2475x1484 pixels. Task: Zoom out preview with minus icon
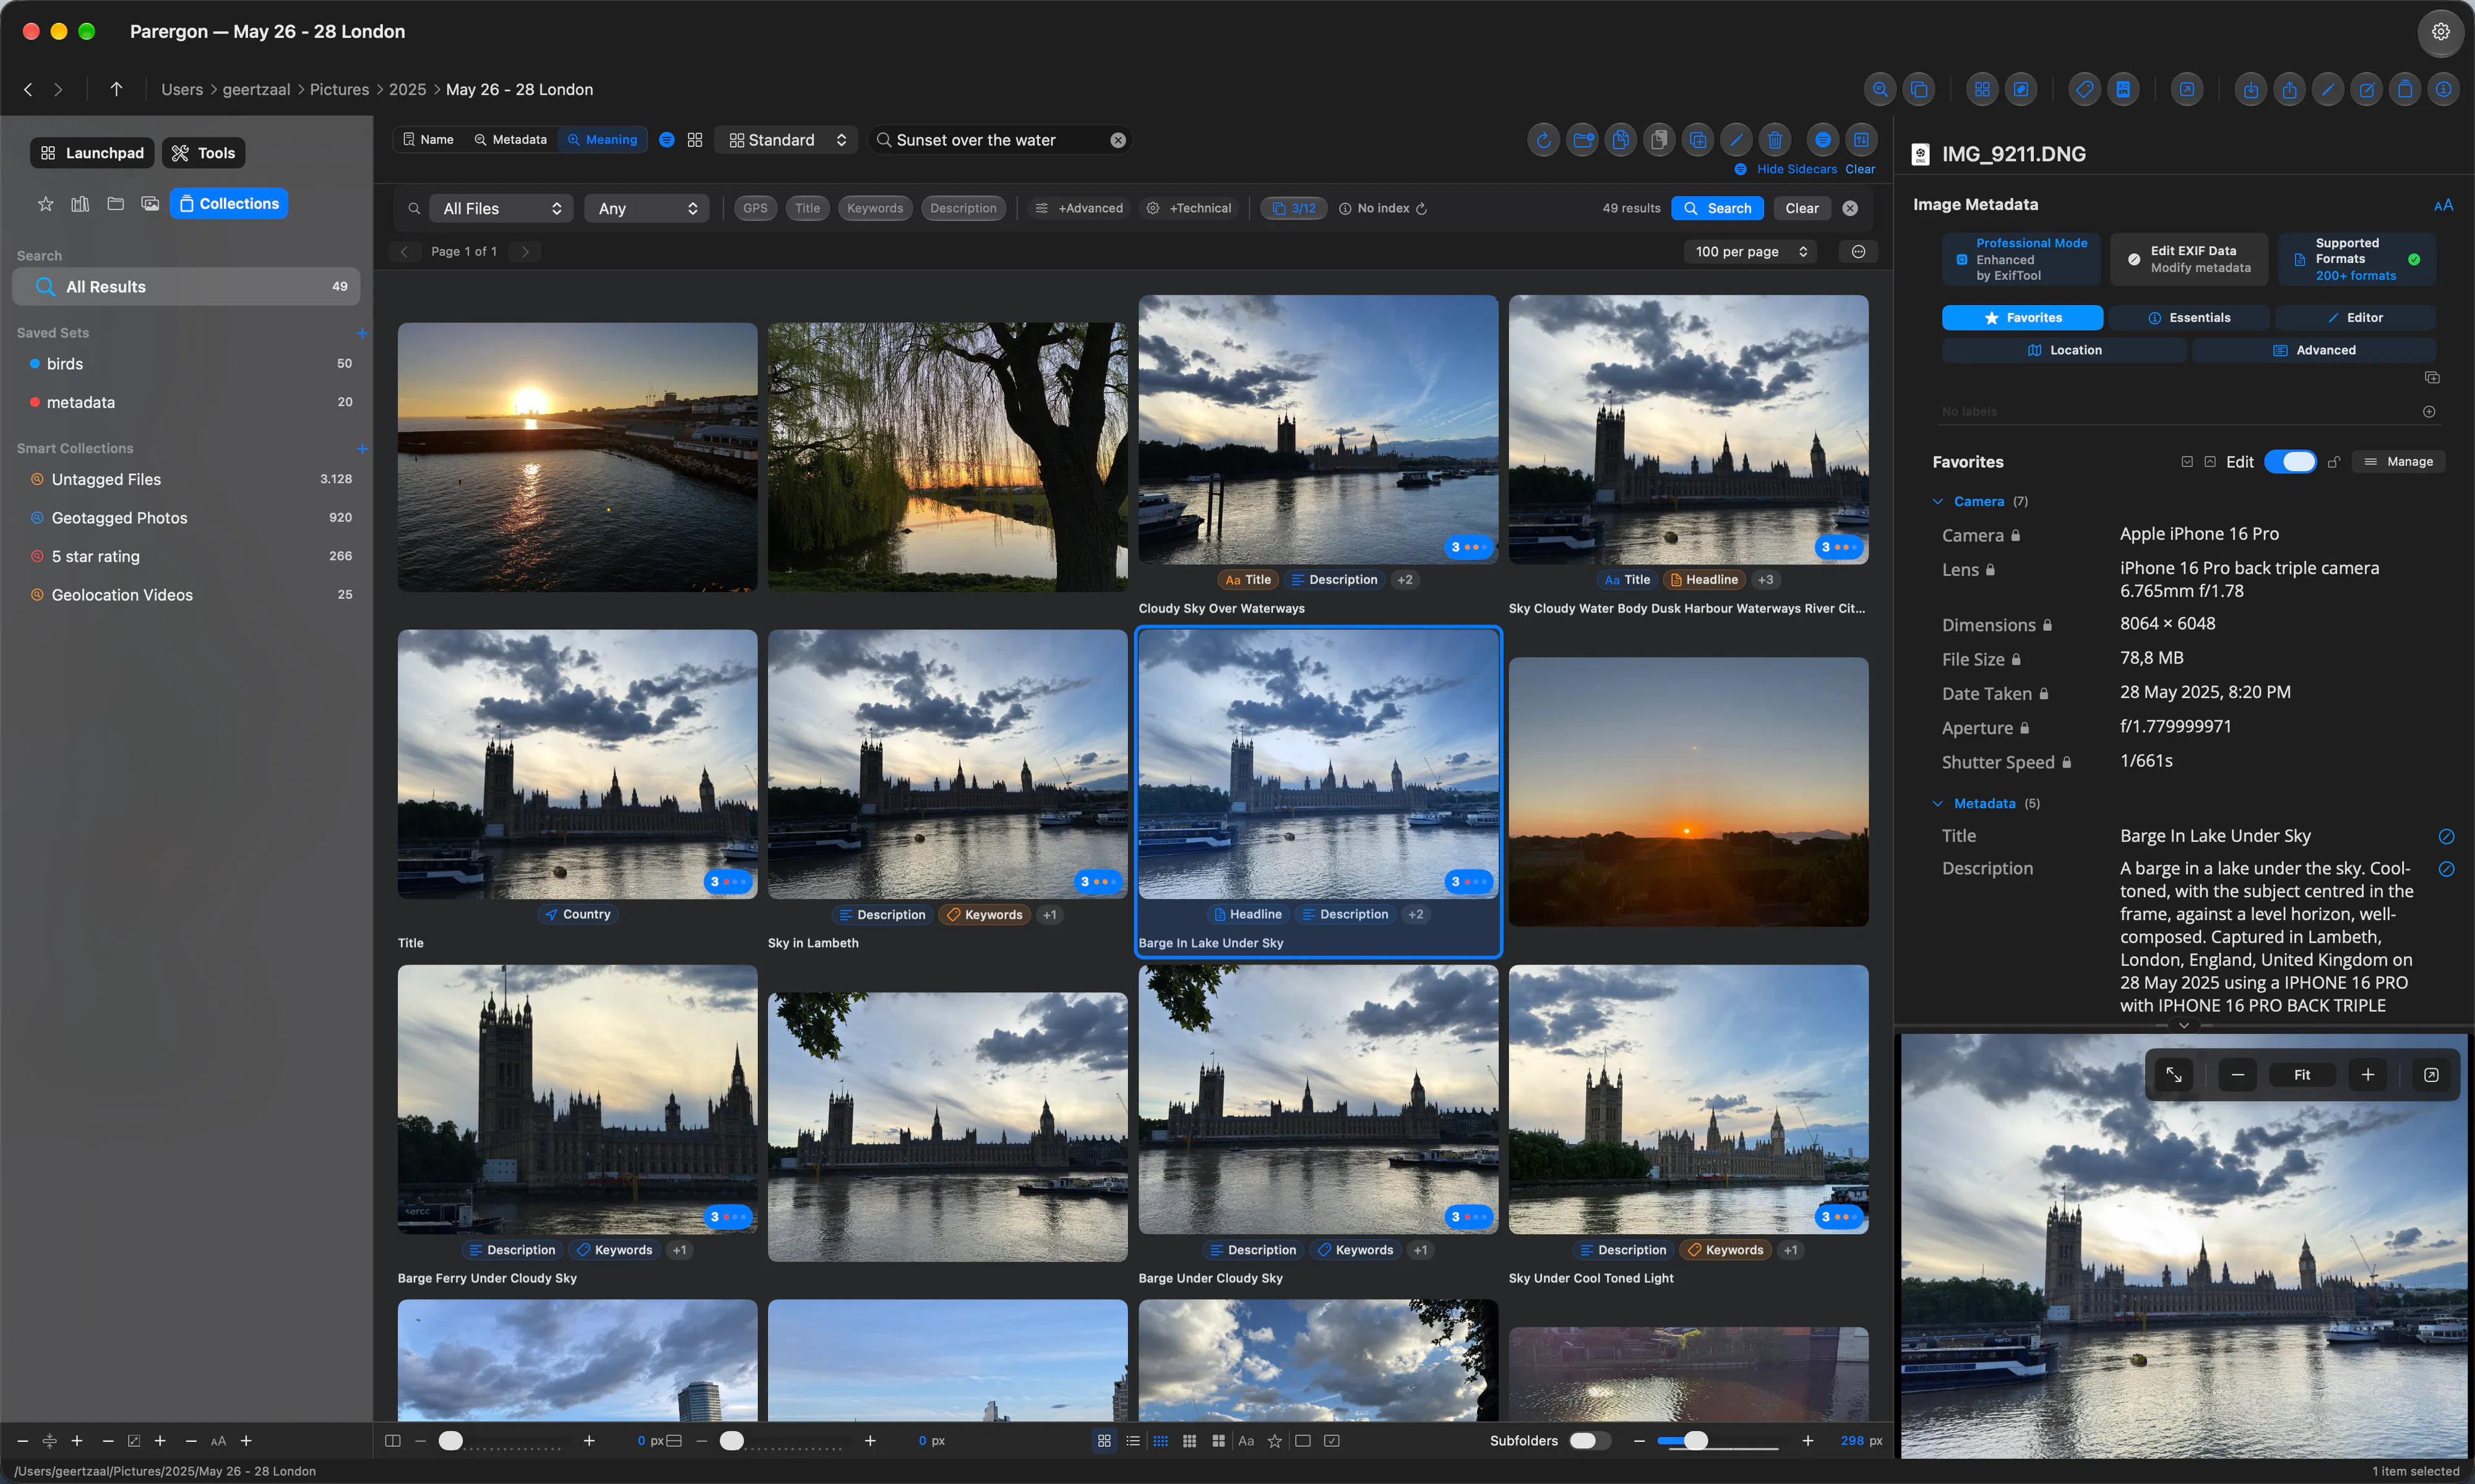2238,1075
